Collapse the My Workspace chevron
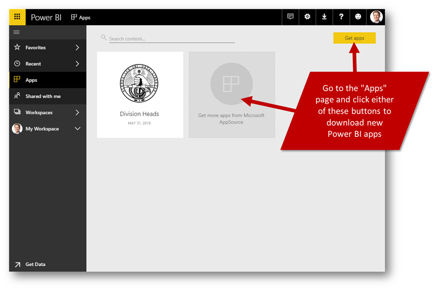The height and width of the screenshot is (290, 433). tap(78, 129)
